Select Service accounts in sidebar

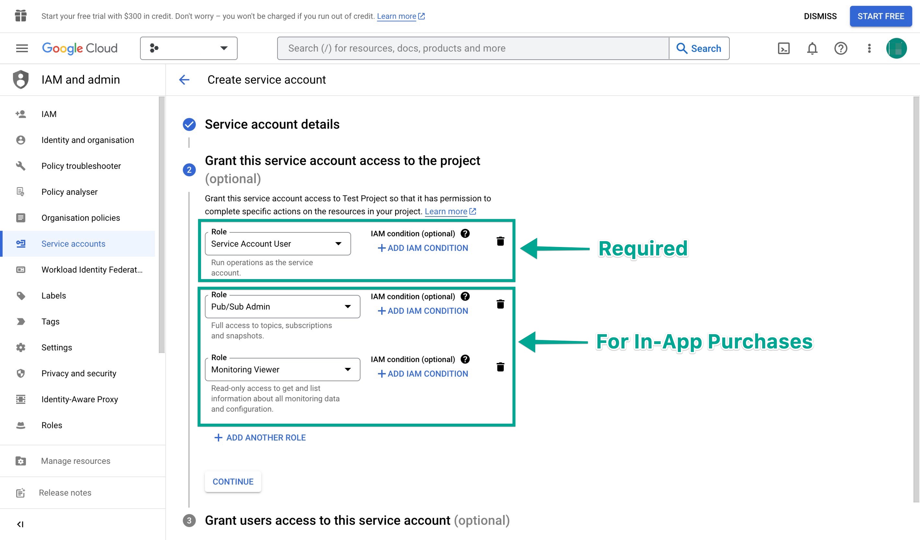point(77,243)
